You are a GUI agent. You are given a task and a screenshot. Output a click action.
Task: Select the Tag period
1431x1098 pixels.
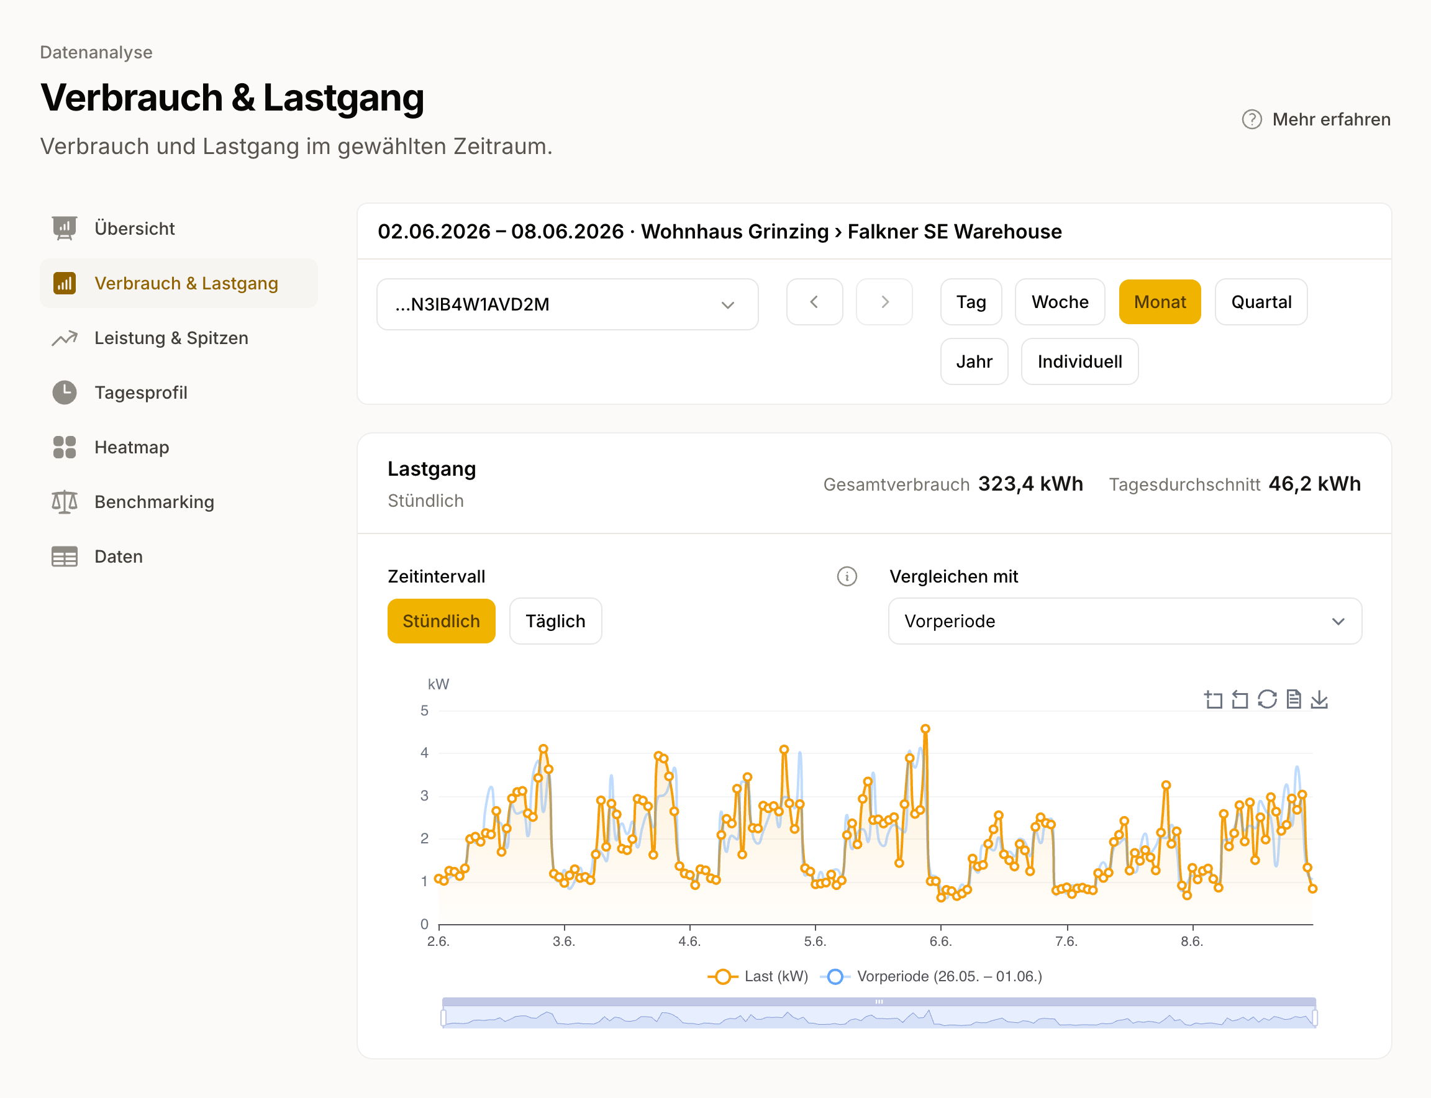[971, 302]
